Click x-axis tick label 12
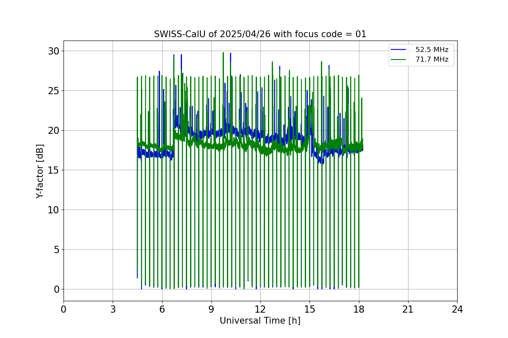Image resolution: width=508 pixels, height=338 pixels. pyautogui.click(x=260, y=309)
